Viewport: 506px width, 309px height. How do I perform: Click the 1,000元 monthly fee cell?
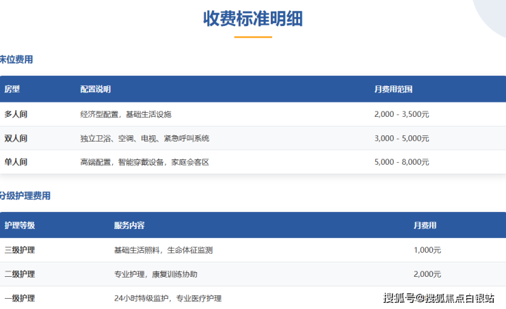(x=427, y=250)
